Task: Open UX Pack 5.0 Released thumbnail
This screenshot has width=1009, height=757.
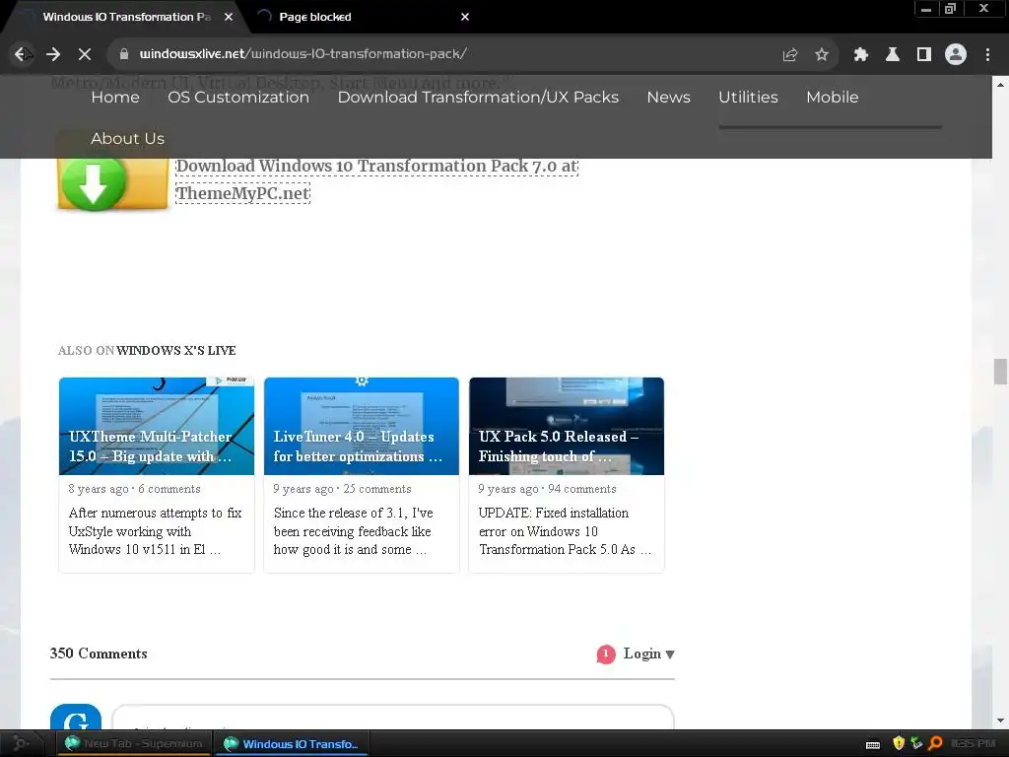Action: (x=567, y=426)
